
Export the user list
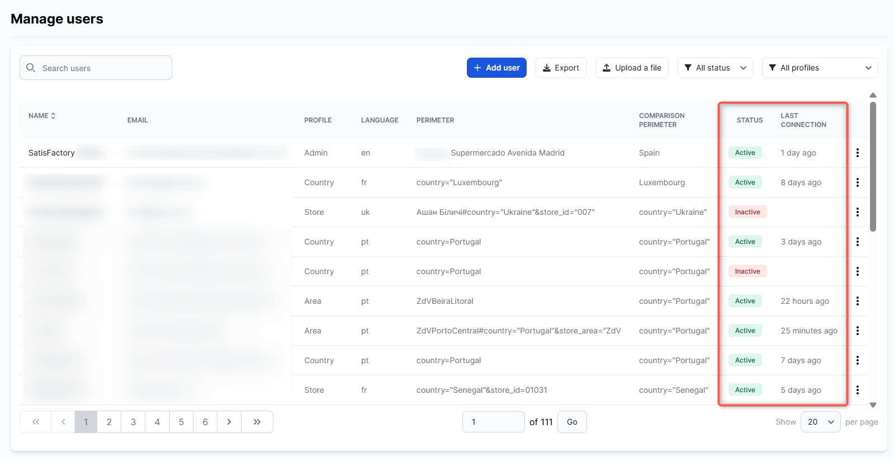point(561,68)
